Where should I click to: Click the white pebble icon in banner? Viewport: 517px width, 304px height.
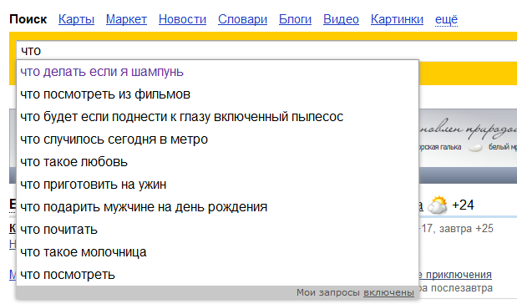pyautogui.click(x=475, y=148)
